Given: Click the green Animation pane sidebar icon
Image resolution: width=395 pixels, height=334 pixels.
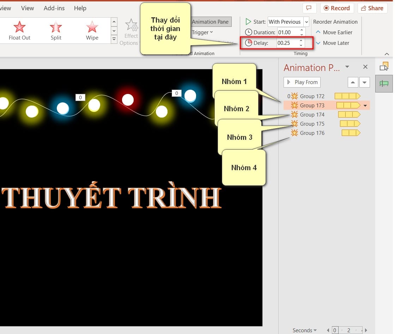Looking at the screenshot, I should [384, 83].
